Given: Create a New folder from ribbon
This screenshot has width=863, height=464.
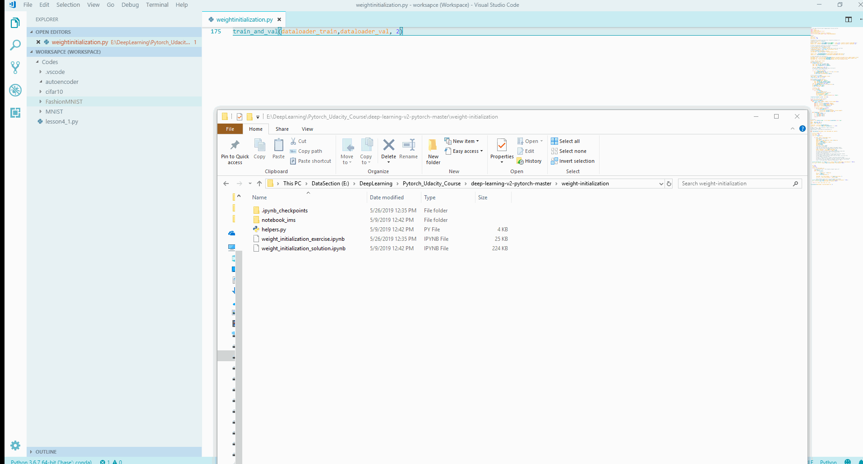Looking at the screenshot, I should (433, 152).
